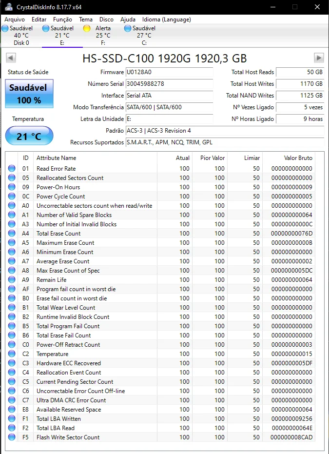The image size is (329, 454).
Task: Click the Limiar column header
Action: pyautogui.click(x=245, y=158)
